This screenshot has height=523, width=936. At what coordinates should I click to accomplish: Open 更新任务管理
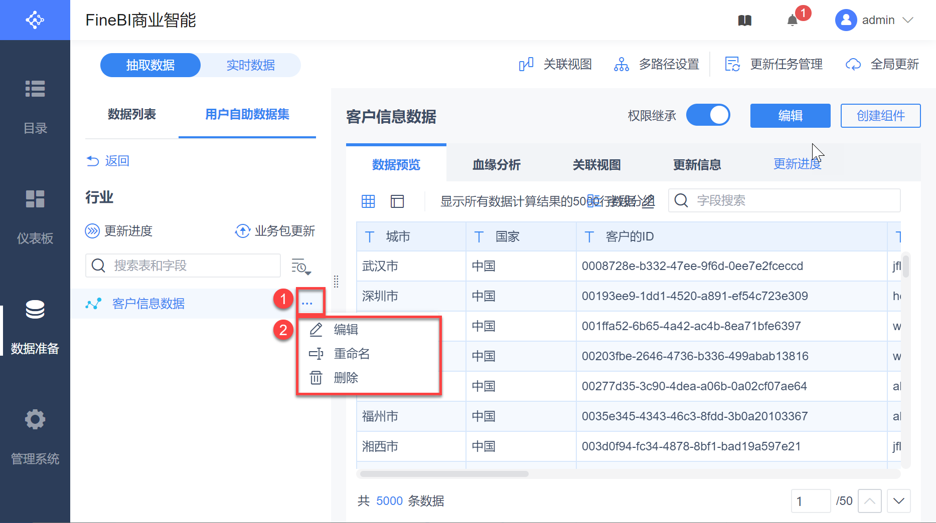pyautogui.click(x=774, y=64)
